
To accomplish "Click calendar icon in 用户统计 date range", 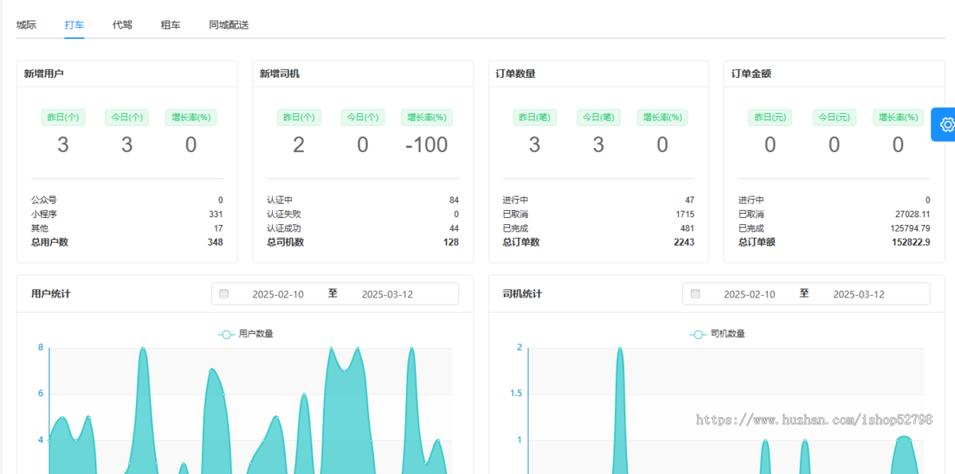I will tap(224, 293).
